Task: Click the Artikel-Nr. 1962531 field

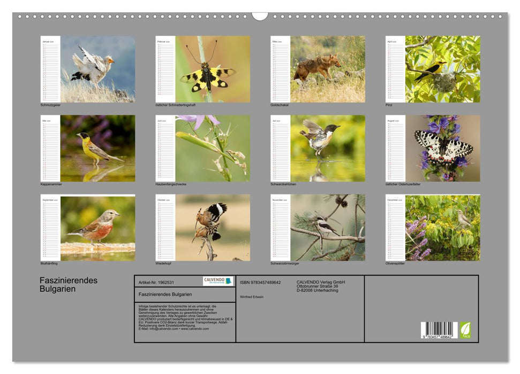Action: pyautogui.click(x=156, y=282)
